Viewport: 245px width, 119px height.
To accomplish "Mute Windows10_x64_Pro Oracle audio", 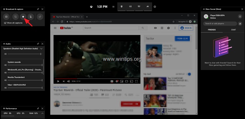I will pos(6,73).
